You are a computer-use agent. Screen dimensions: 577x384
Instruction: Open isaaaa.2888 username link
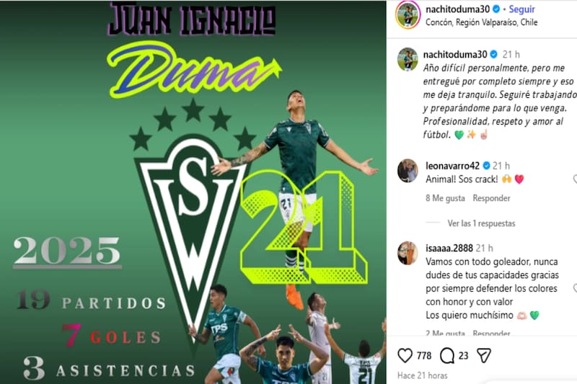(449, 248)
